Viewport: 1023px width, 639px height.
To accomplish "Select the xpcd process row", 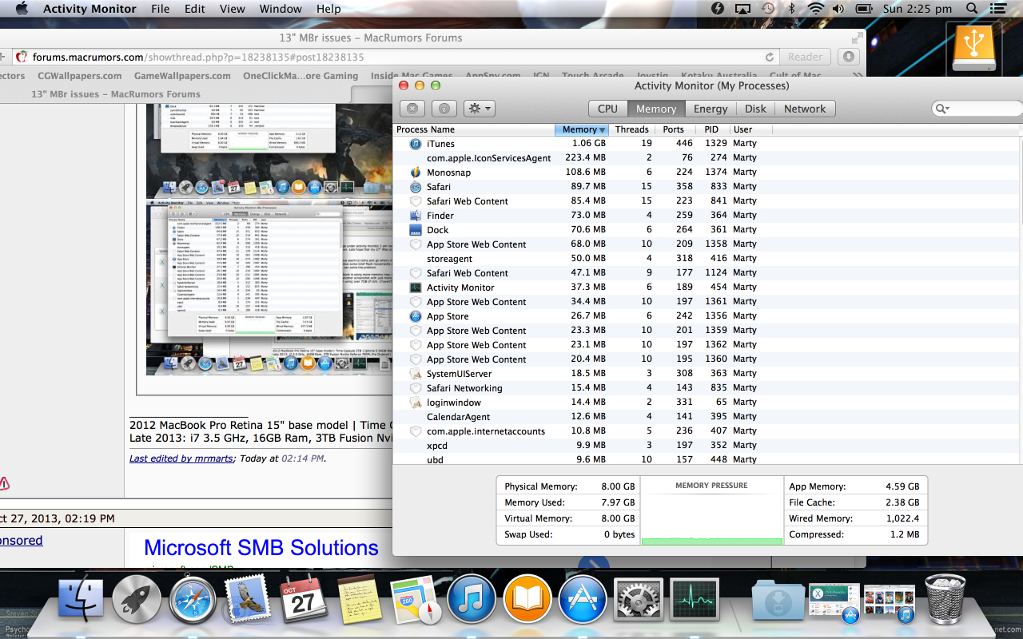I will [707, 446].
